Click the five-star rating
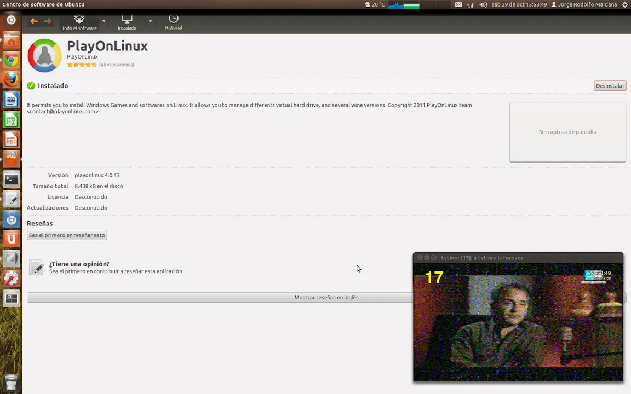 click(x=82, y=65)
